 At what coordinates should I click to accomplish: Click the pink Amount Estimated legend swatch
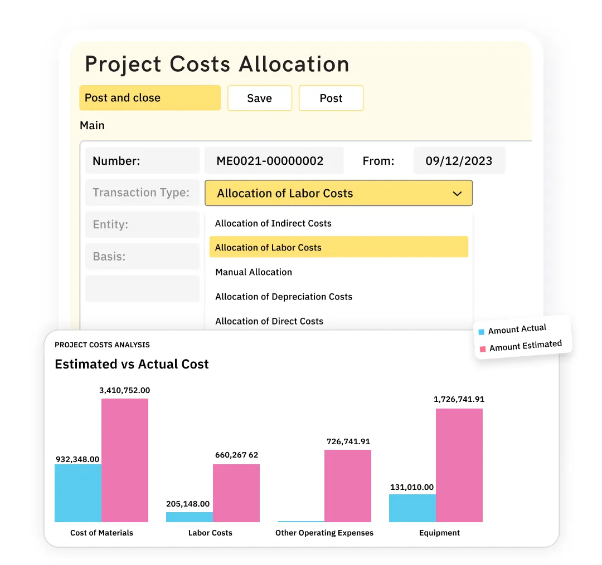click(x=483, y=349)
